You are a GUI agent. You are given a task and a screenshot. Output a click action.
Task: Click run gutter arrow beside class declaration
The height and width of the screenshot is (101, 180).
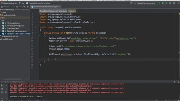click(x=35, y=27)
